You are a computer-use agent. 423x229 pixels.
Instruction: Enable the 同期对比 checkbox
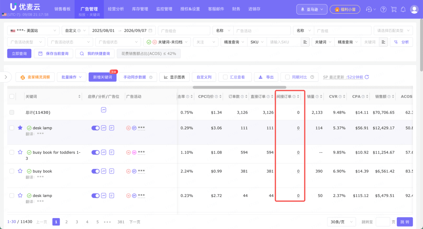[x=287, y=77]
